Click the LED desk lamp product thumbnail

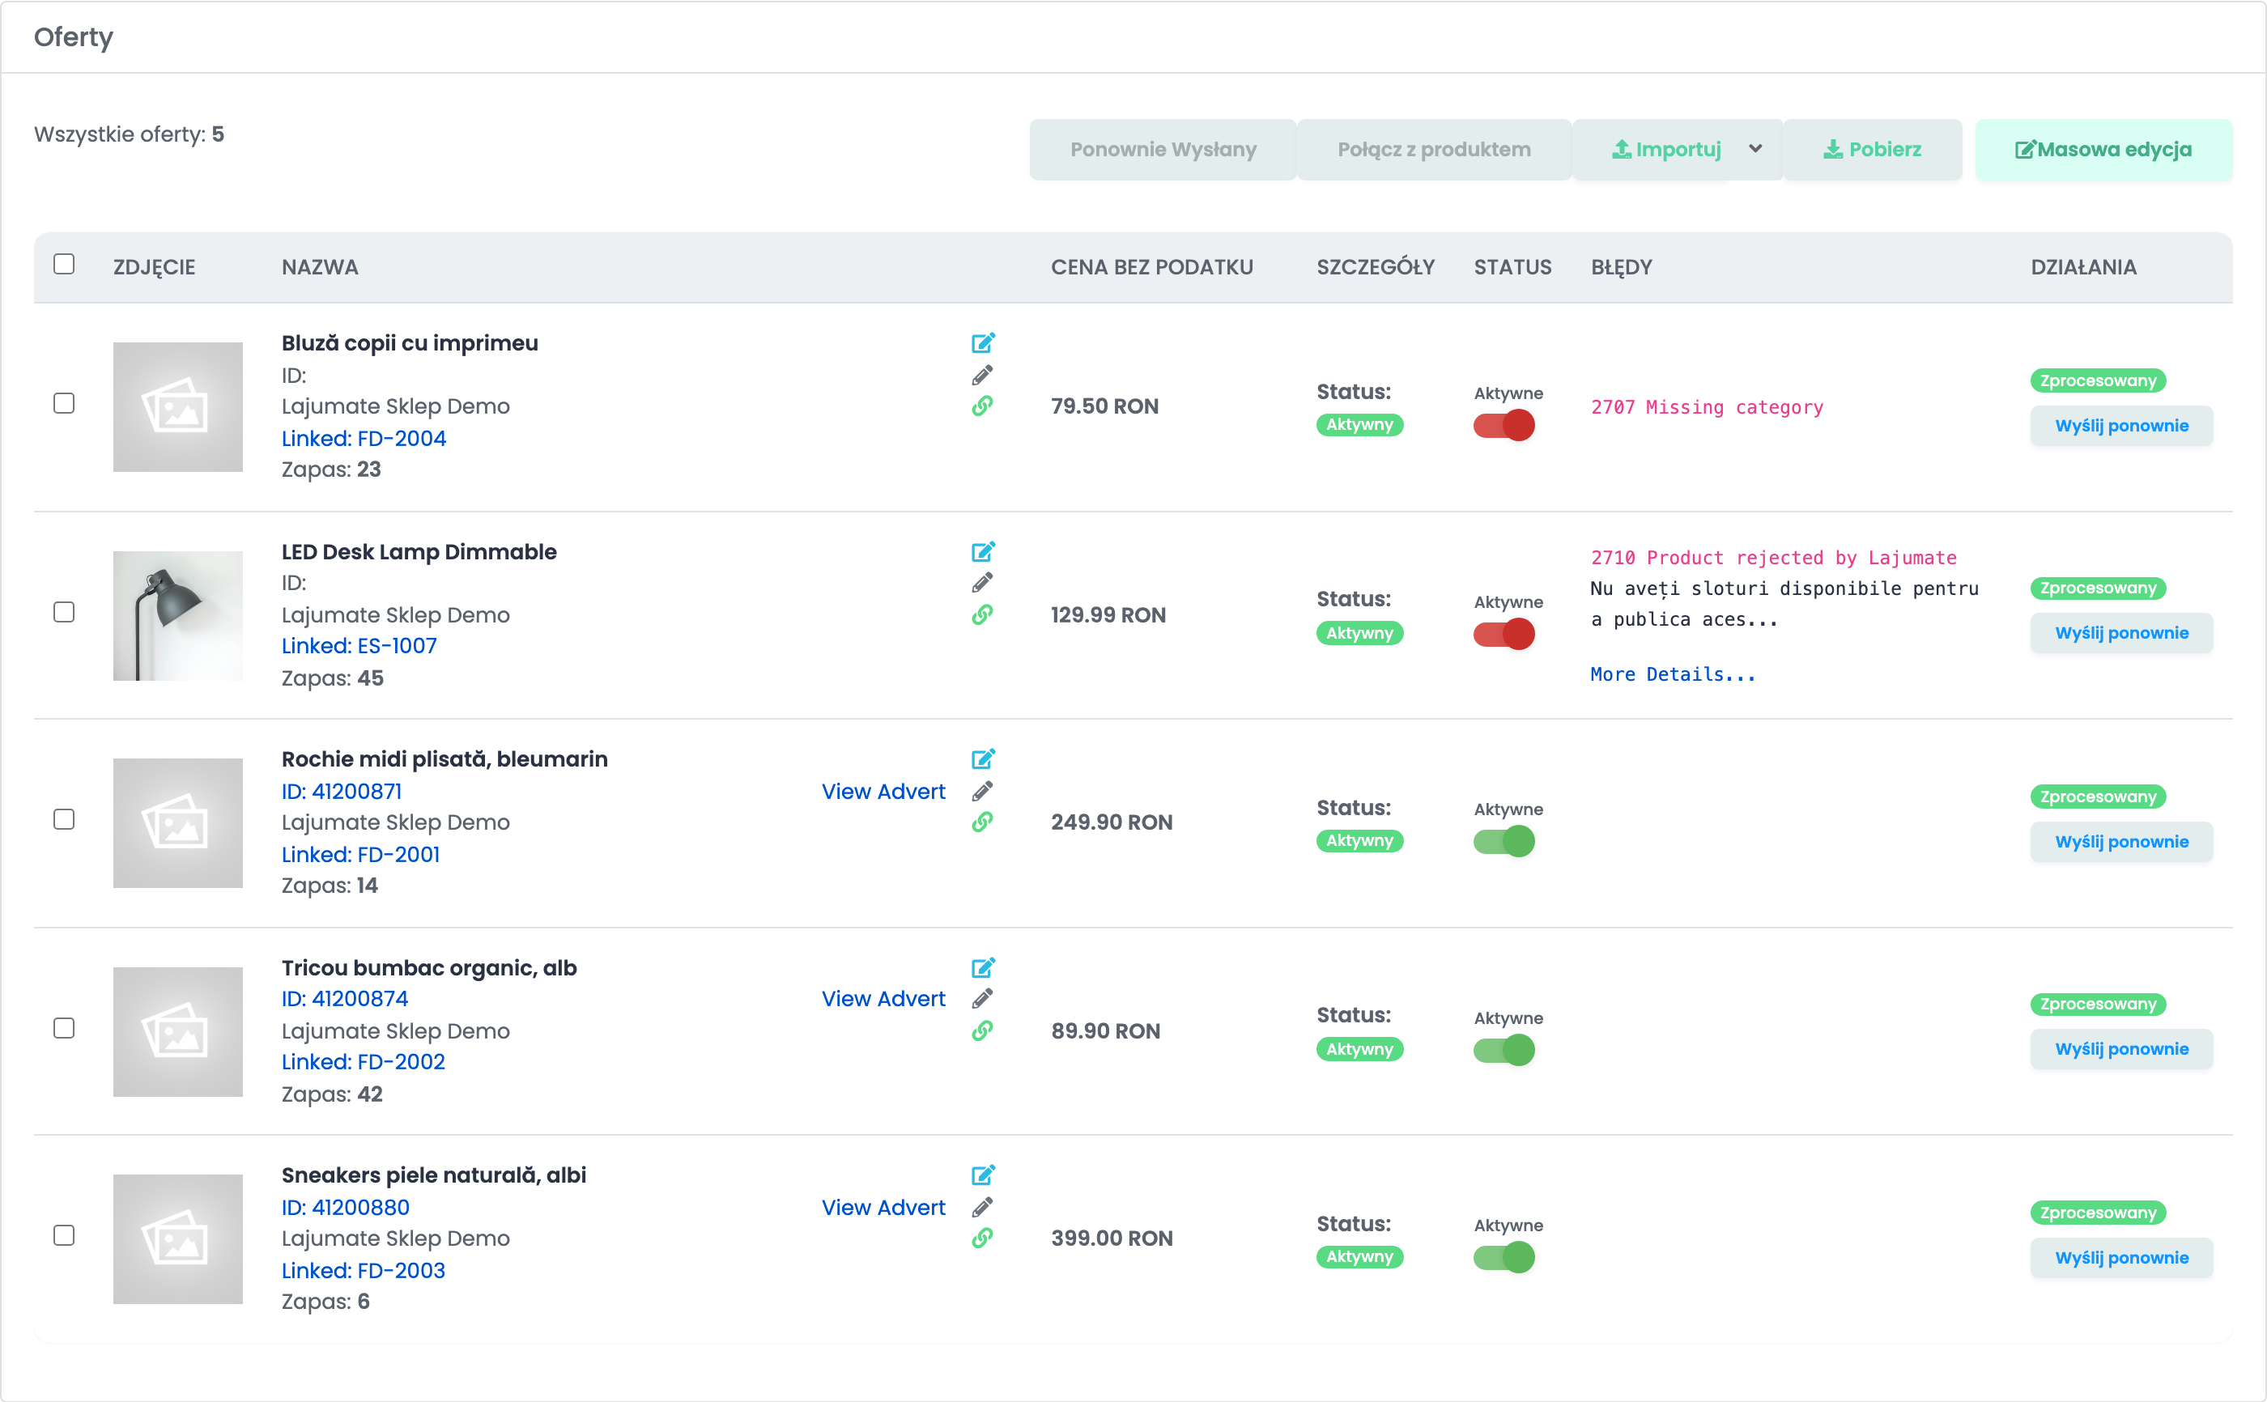coord(178,616)
